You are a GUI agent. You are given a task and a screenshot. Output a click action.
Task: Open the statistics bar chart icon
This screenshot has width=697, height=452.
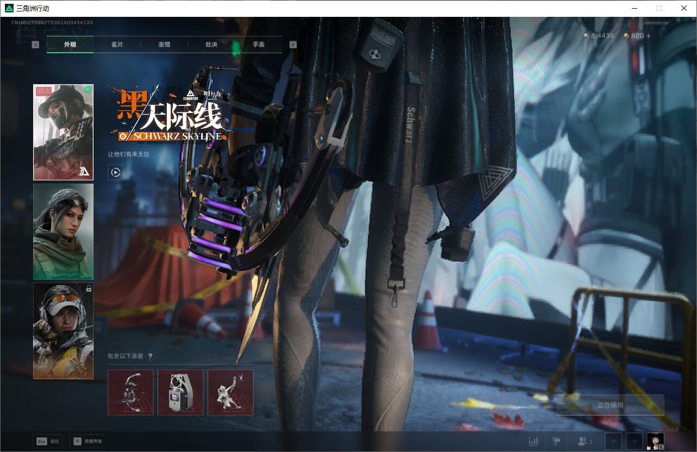tap(534, 442)
